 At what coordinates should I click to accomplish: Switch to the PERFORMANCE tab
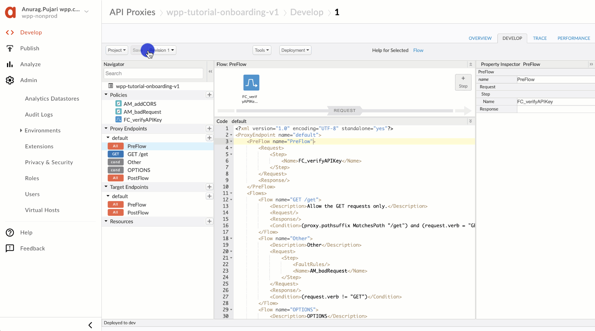point(574,38)
